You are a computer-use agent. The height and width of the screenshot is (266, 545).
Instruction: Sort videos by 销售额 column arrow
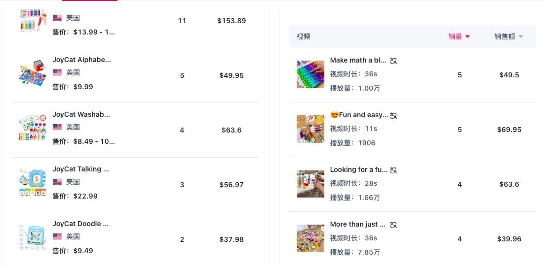point(521,37)
